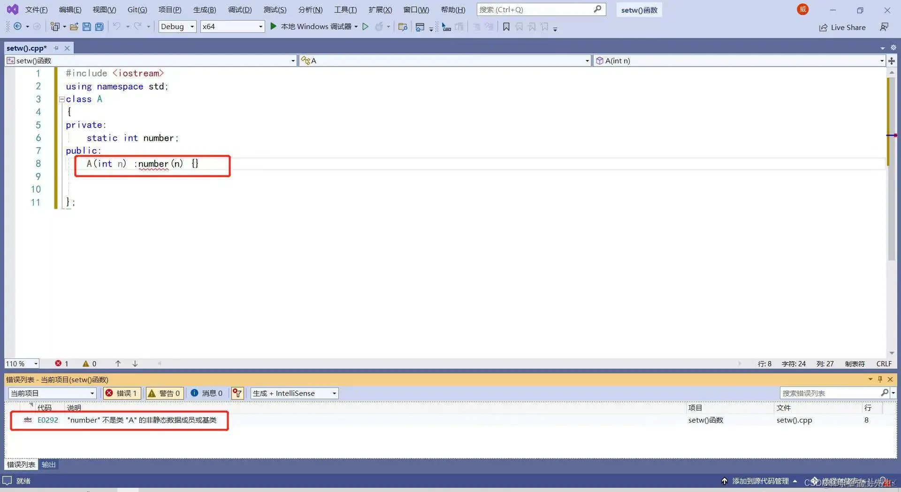Toggle the 消息 0 messages filter
The image size is (901, 492).
pos(207,393)
